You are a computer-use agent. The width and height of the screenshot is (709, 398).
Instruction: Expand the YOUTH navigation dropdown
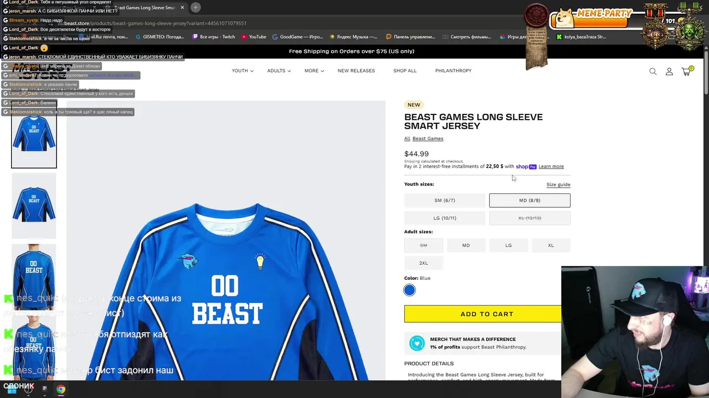[243, 71]
